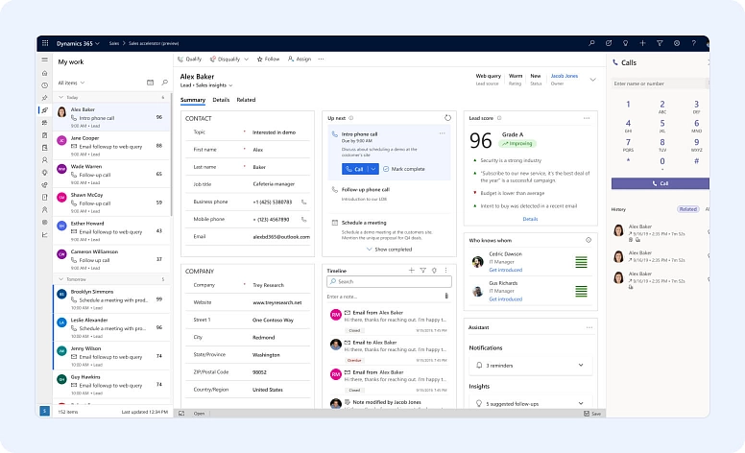Expand the Dynamics 365 app switcher dropdown
This screenshot has height=453, width=745.
click(97, 44)
